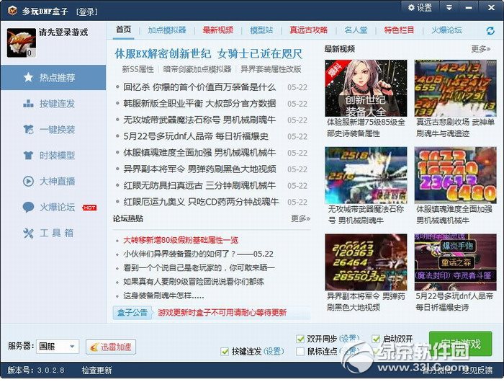Open 火爆论坛 chat bubble in sidebar

point(28,207)
